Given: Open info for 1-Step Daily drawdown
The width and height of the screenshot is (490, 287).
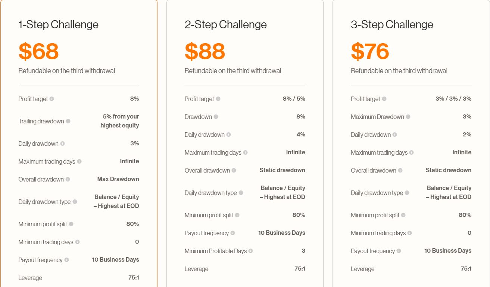Looking at the screenshot, I should (x=62, y=143).
